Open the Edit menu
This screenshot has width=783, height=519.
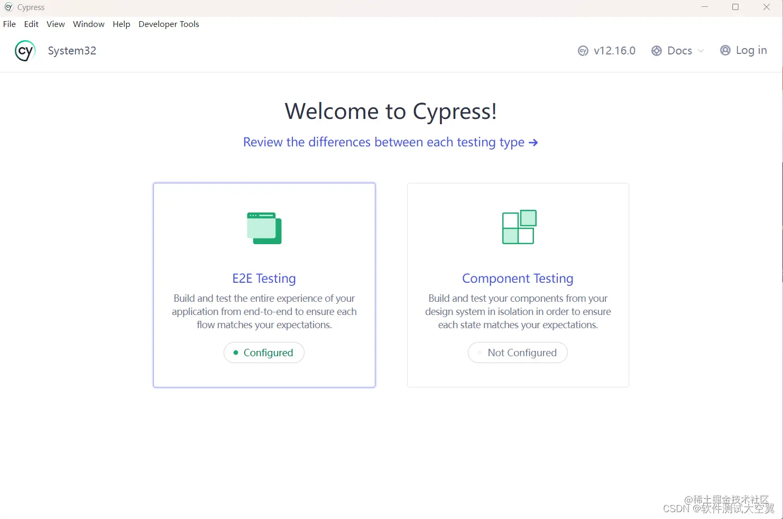click(31, 24)
